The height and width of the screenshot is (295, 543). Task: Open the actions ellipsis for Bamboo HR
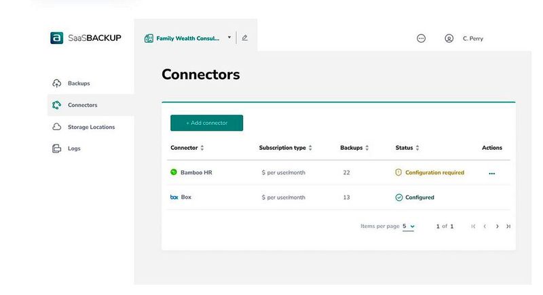click(x=492, y=174)
